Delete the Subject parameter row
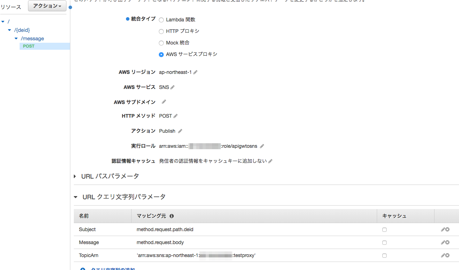The width and height of the screenshot is (459, 270). (x=447, y=229)
